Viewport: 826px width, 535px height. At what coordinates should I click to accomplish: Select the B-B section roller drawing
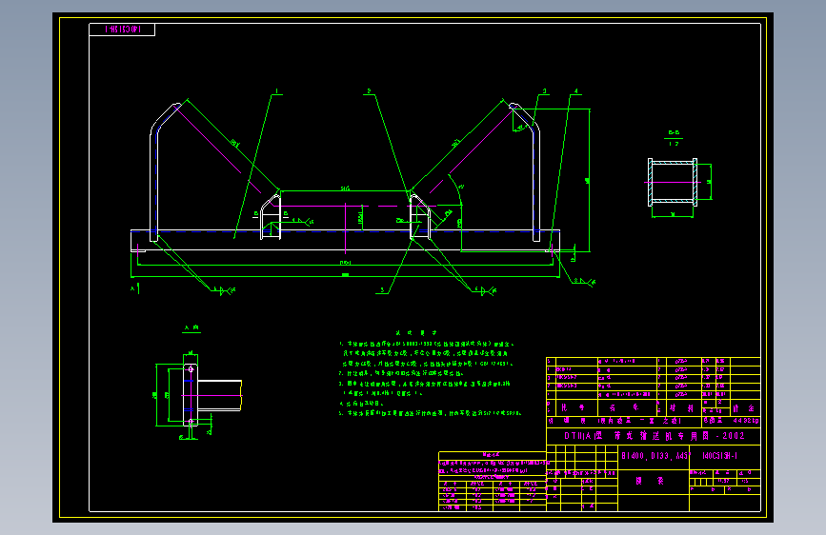click(673, 182)
